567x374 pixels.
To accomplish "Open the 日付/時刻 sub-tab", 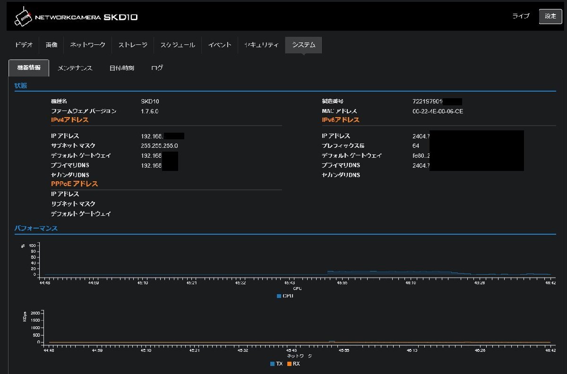I will [122, 68].
